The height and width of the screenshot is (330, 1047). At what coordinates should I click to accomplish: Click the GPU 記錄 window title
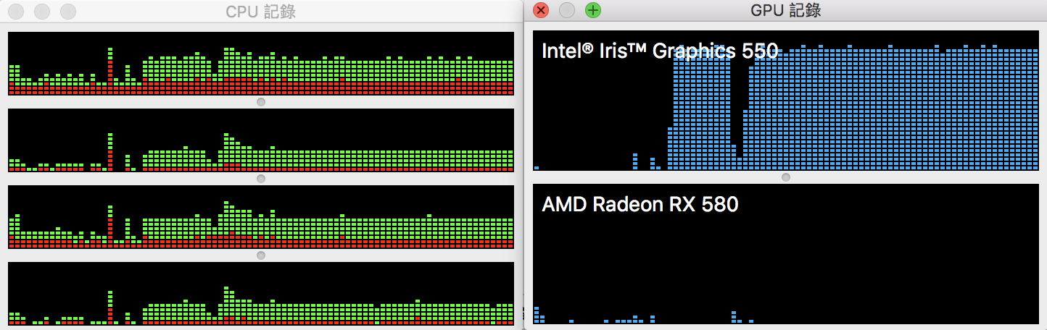click(x=785, y=10)
